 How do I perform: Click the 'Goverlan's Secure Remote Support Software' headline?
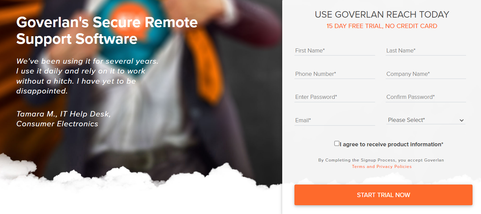107,30
